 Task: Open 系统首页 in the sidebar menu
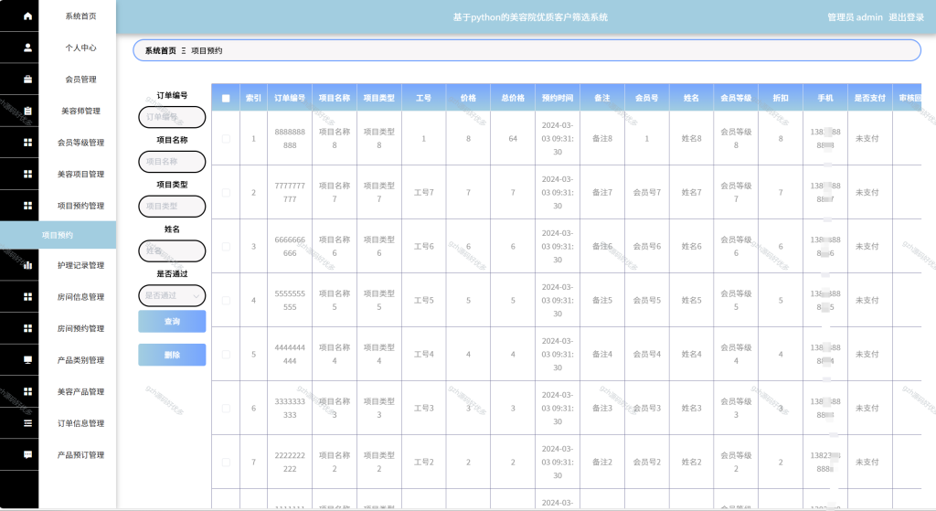tap(80, 16)
